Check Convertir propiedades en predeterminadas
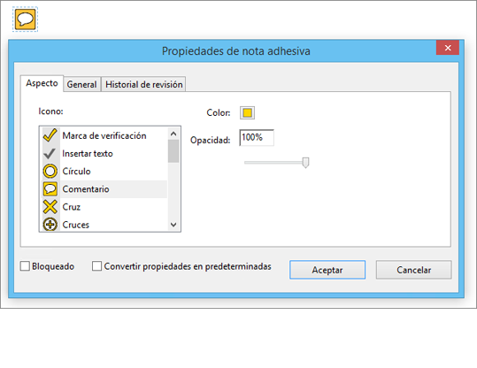The height and width of the screenshot is (368, 477). click(x=96, y=265)
